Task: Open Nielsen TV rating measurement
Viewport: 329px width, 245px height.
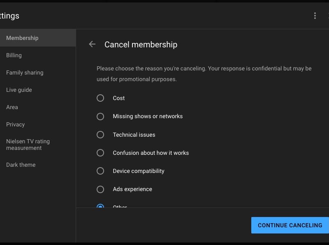Action: 28,145
